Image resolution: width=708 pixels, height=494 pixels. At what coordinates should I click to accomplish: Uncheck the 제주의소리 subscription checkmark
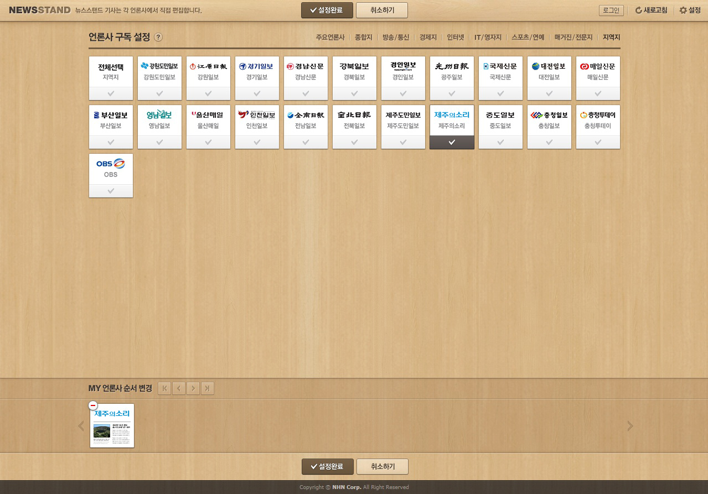pos(452,142)
